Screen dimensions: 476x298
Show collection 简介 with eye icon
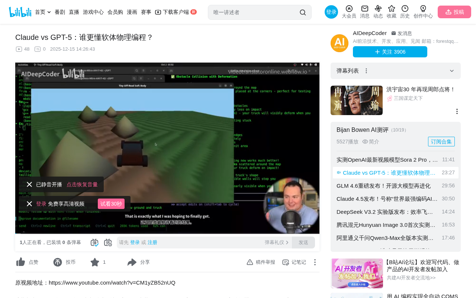tap(371, 142)
